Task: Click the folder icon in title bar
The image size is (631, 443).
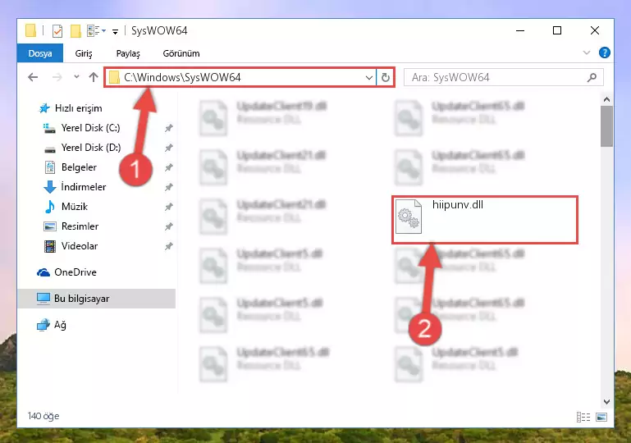Action: (x=30, y=30)
